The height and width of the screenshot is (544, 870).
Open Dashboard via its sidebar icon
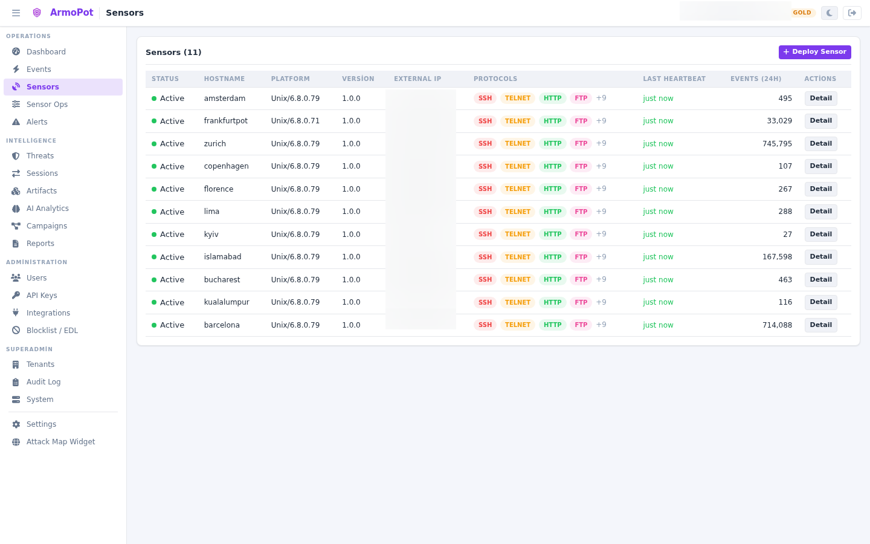pyautogui.click(x=16, y=52)
